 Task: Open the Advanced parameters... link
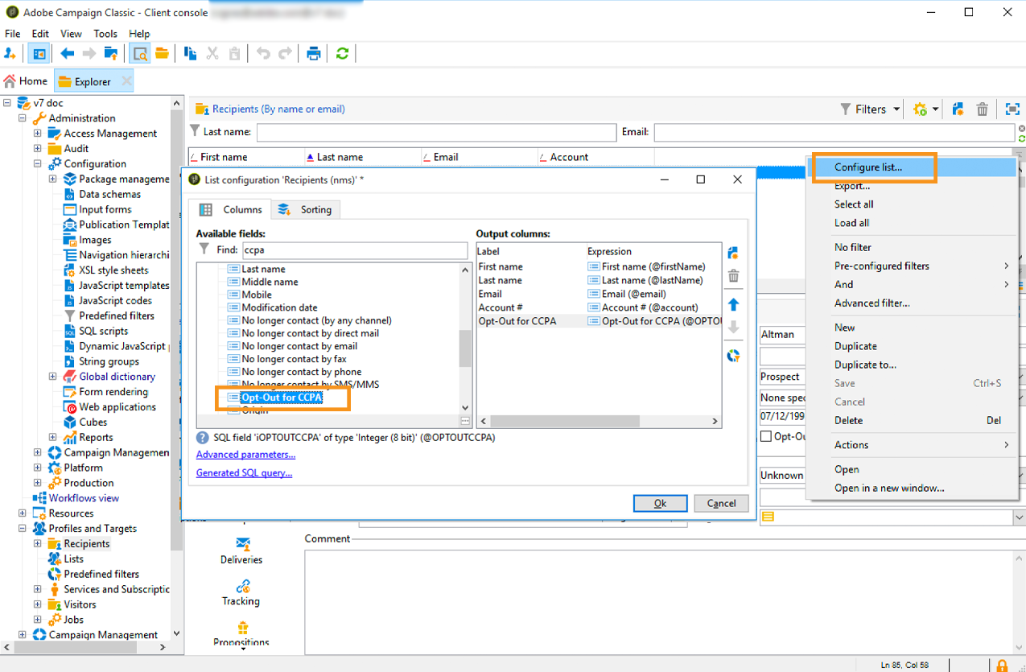[245, 455]
